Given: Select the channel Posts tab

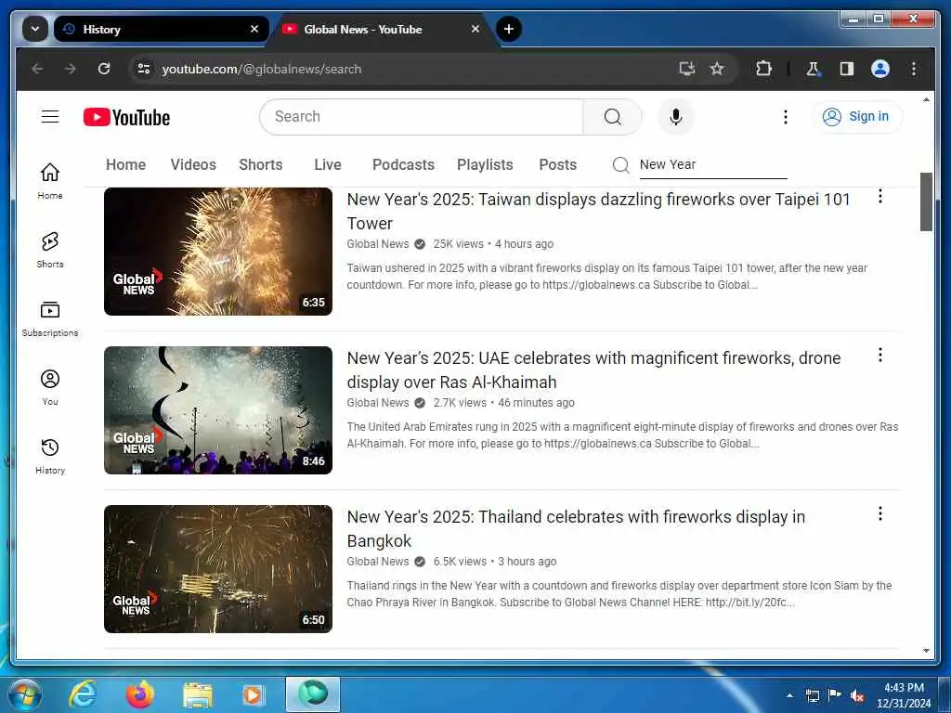Looking at the screenshot, I should [x=557, y=164].
